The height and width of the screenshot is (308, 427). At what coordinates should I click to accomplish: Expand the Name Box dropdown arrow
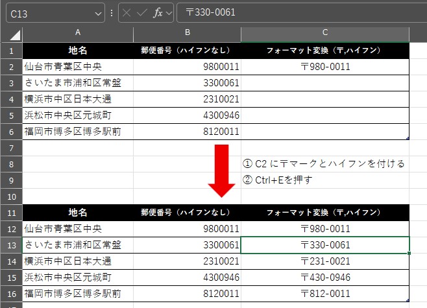99,13
